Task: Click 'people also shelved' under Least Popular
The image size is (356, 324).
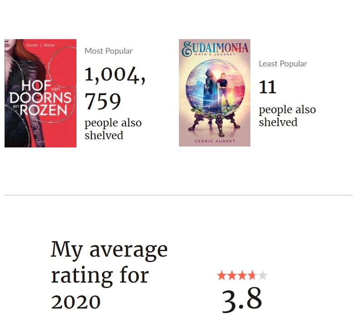Action: pyautogui.click(x=287, y=116)
